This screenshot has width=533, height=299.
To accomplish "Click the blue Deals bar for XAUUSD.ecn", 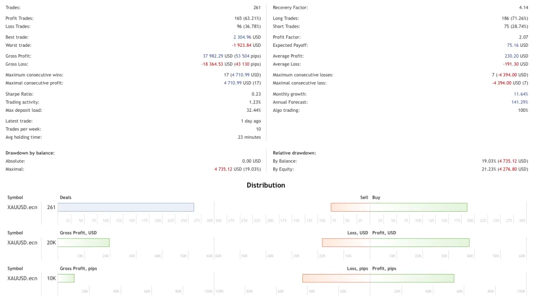I will tap(125, 207).
